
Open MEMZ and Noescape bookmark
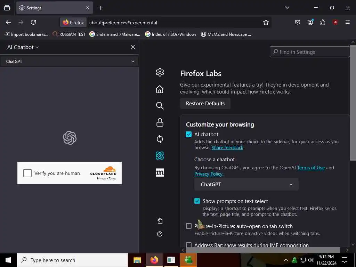pyautogui.click(x=226, y=34)
